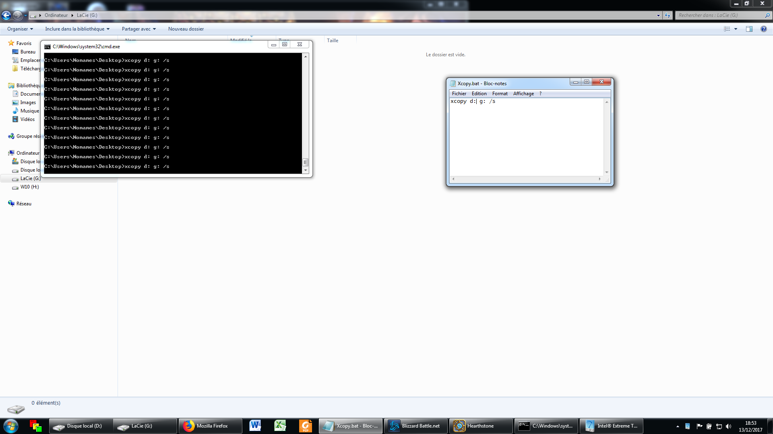Click the Nouveau dossier button
The height and width of the screenshot is (434, 773).
[x=186, y=29]
